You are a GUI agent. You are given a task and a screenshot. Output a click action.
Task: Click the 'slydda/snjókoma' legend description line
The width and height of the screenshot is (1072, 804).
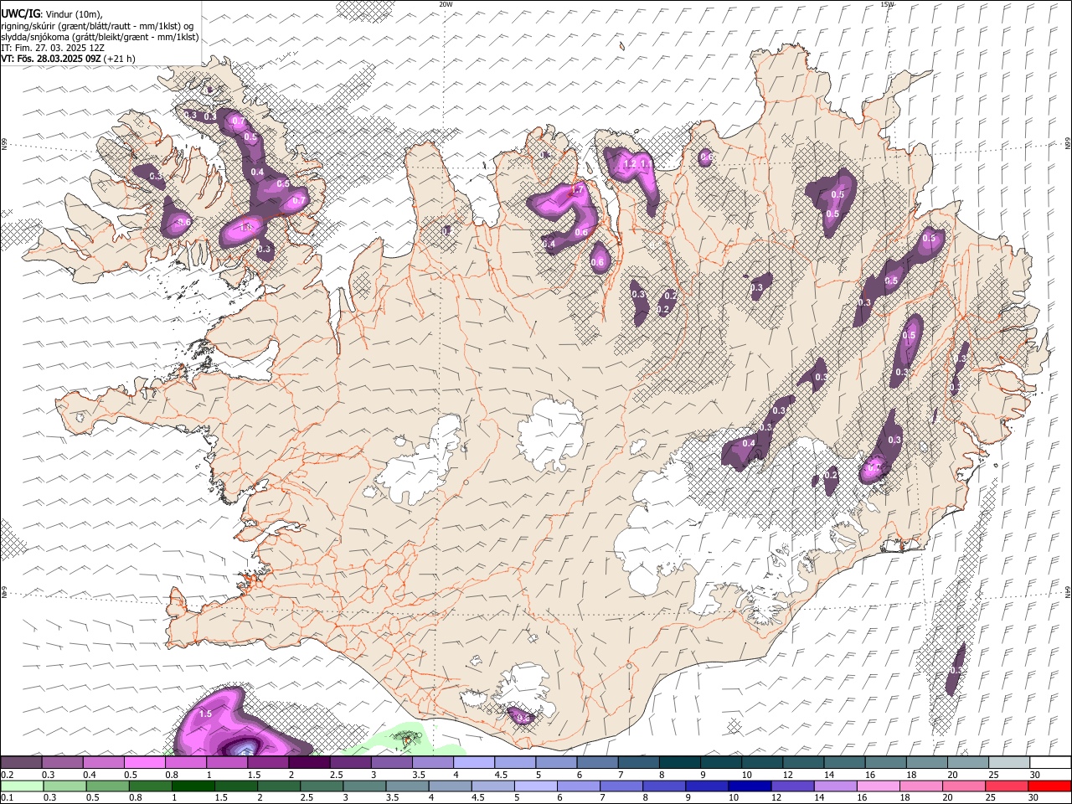point(100,37)
